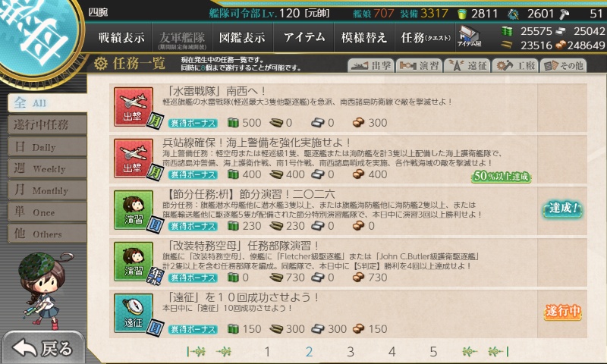The height and width of the screenshot is (364, 607).
Task: Filter quests by 出撃 category tab
Action: [371, 65]
